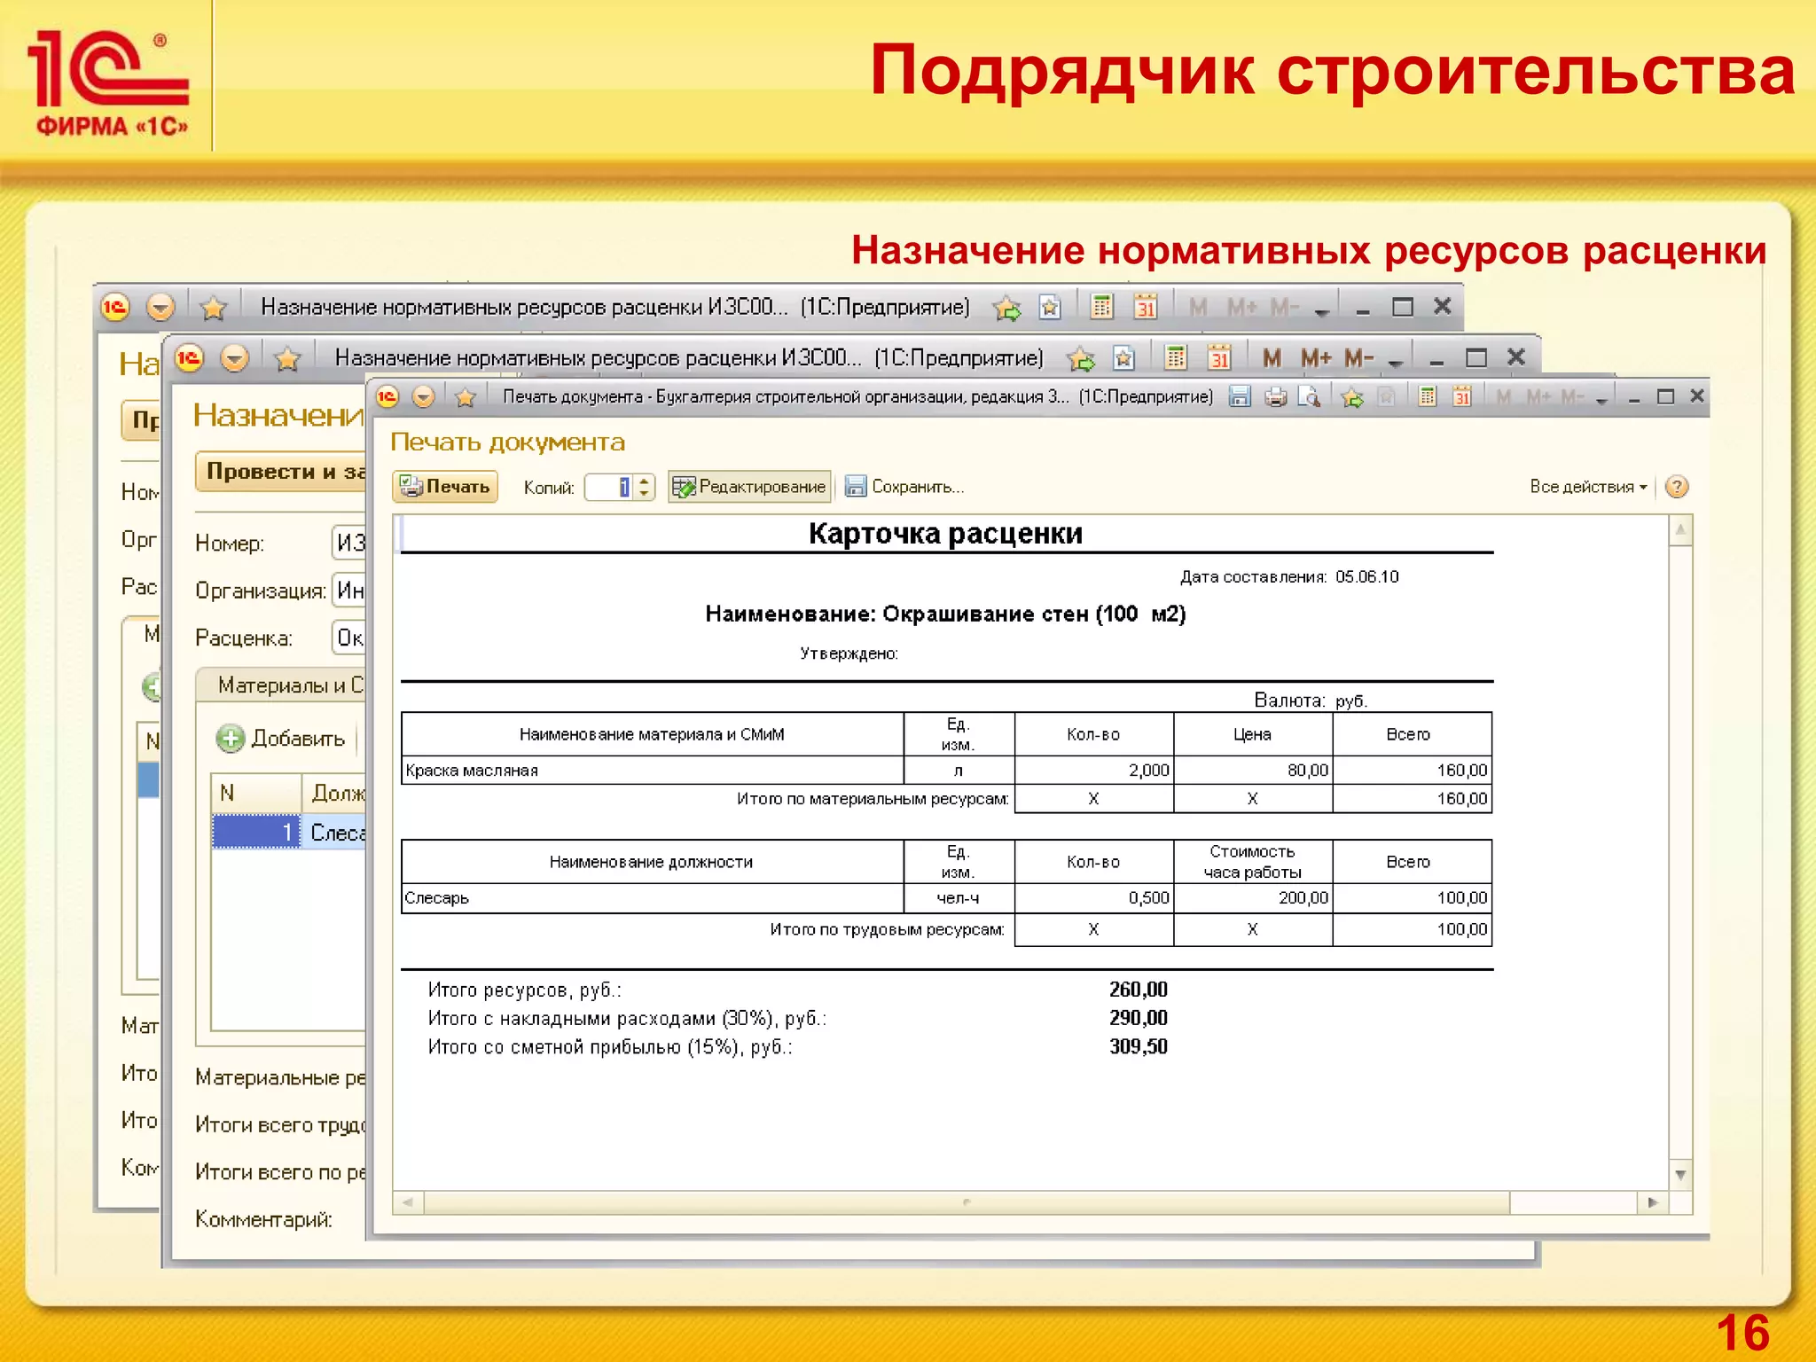Click Организация field in middle window
Viewport: 1816px width, 1362px height.
348,591
